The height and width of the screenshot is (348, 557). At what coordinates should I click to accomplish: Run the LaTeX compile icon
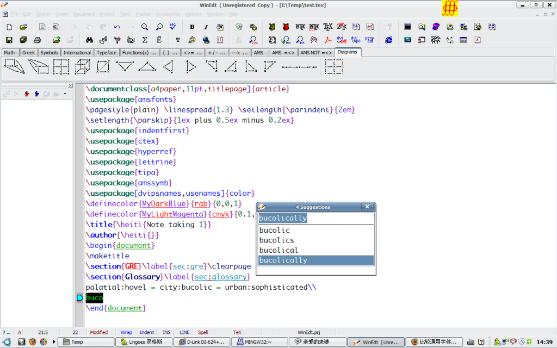300,27
